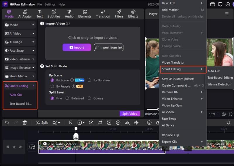Open the Elements tab
The height and width of the screenshot is (166, 234).
(x=85, y=14)
